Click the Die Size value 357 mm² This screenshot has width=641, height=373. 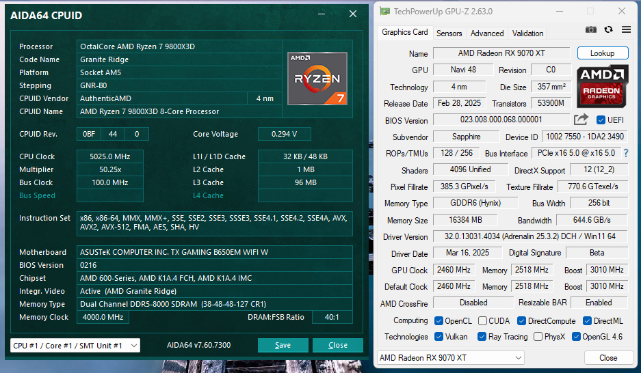(x=551, y=87)
